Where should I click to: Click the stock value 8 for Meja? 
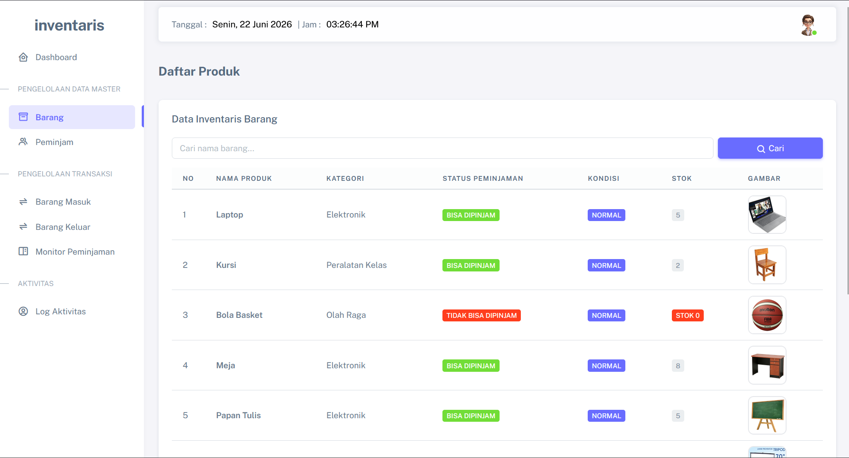(x=678, y=366)
